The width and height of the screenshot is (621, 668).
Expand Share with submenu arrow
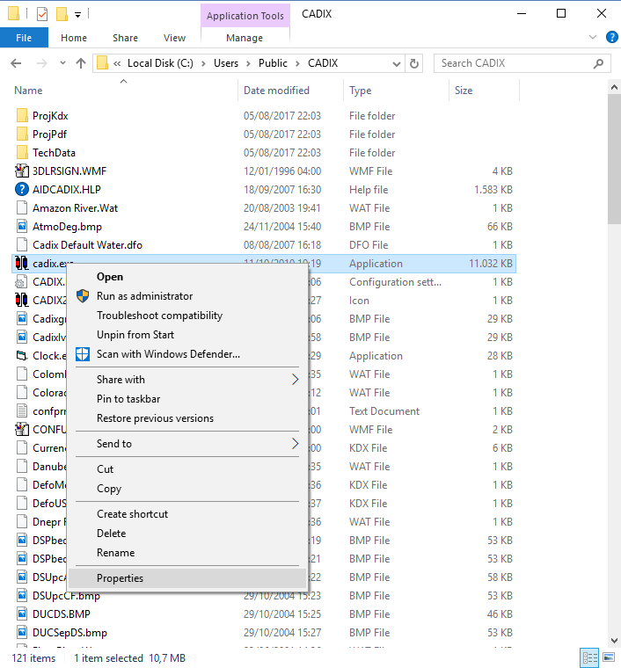coord(295,379)
